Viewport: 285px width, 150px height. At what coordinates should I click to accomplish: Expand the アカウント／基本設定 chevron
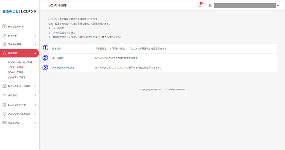[x=35, y=114]
